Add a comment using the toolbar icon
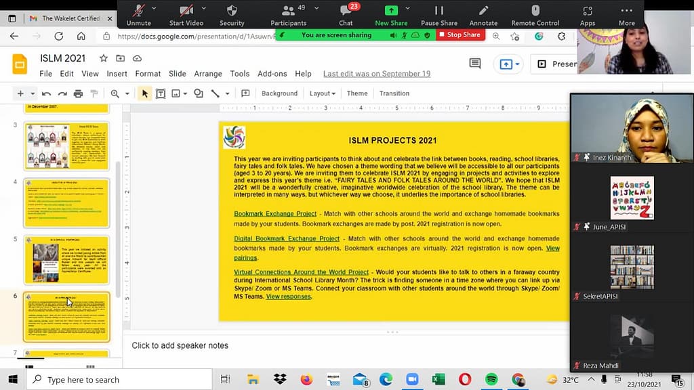The width and height of the screenshot is (694, 390). pyautogui.click(x=245, y=93)
